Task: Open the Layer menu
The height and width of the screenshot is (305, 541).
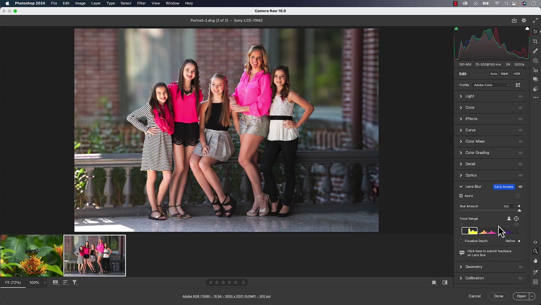Action: [x=96, y=3]
